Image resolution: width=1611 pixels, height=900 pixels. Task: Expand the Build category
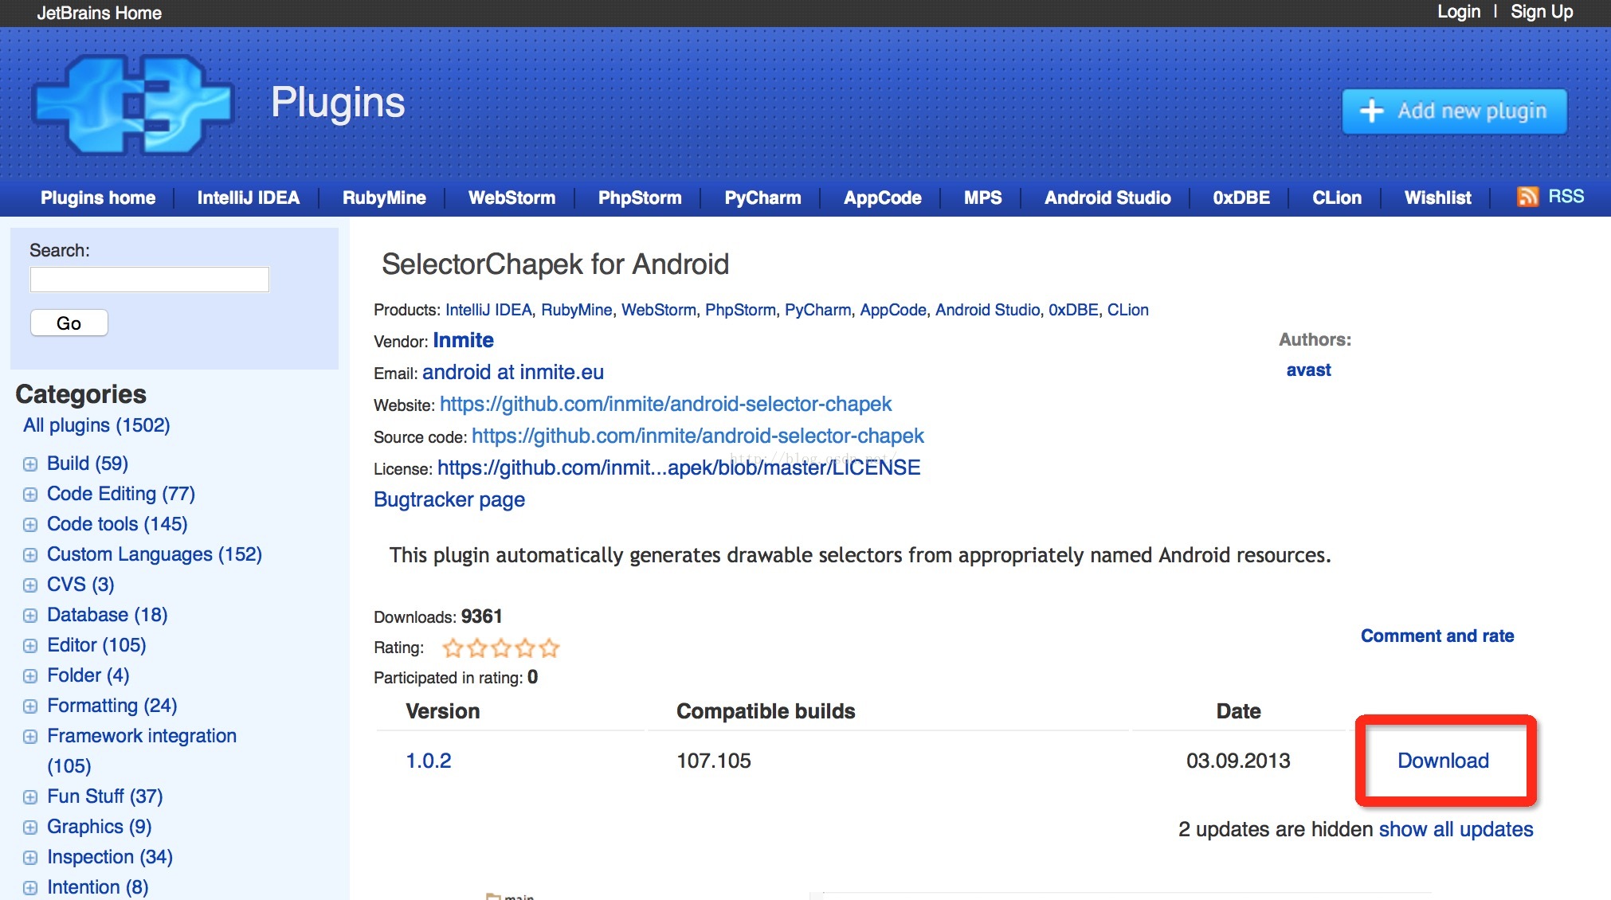(x=30, y=464)
